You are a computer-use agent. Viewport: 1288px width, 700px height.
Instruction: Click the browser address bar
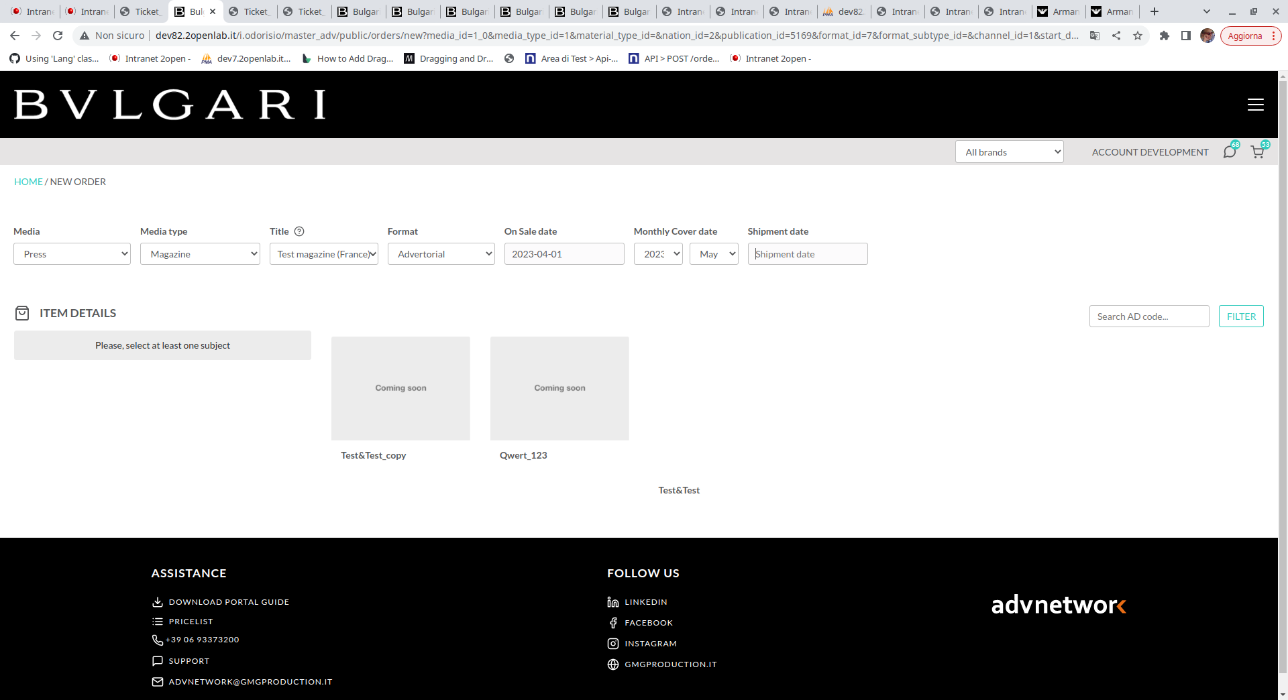[x=616, y=36]
